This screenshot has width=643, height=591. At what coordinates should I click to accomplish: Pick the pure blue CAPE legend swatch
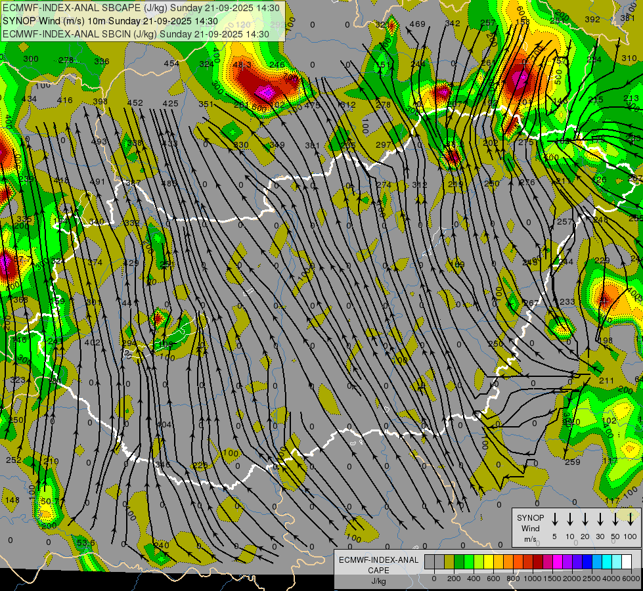click(587, 561)
